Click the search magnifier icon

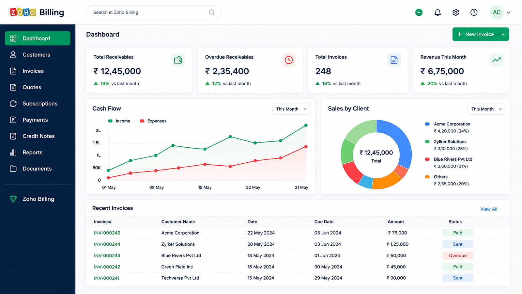(x=212, y=12)
